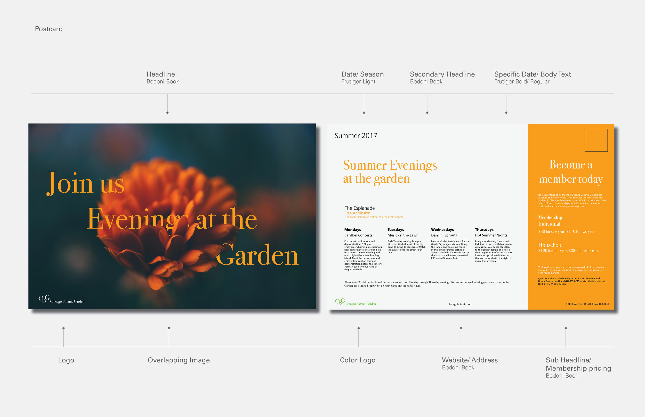645x417 pixels.
Task: Click the 'Individual' membership text
Action: point(549,224)
